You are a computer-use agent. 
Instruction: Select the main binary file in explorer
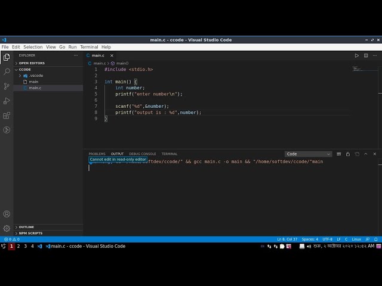(48, 82)
